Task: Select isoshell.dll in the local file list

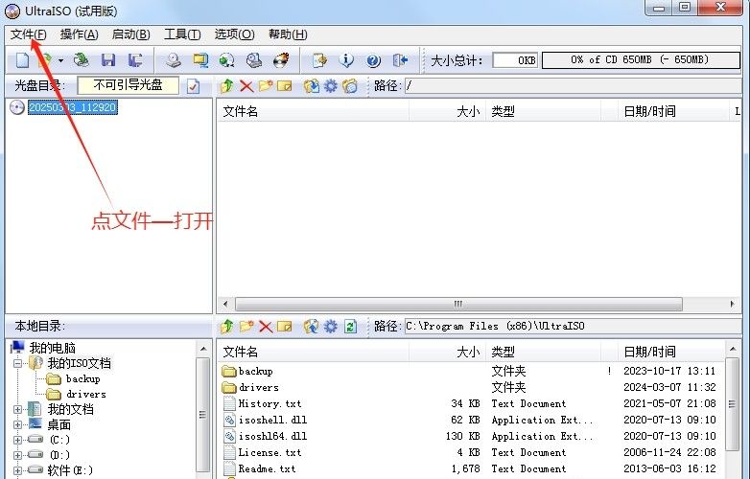Action: [272, 421]
